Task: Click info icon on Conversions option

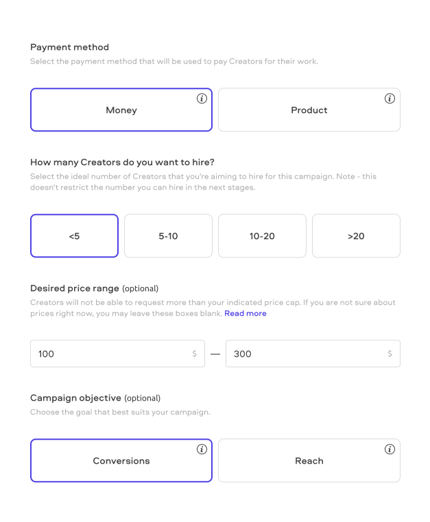Action: coord(202,449)
